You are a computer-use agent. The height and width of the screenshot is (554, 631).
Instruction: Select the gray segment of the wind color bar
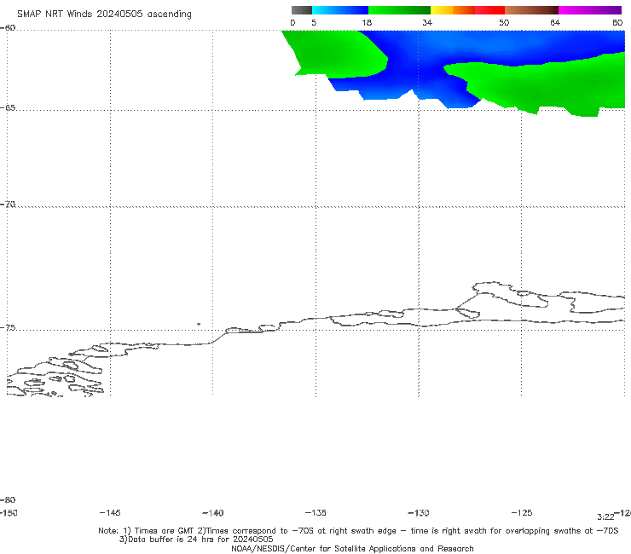point(301,10)
